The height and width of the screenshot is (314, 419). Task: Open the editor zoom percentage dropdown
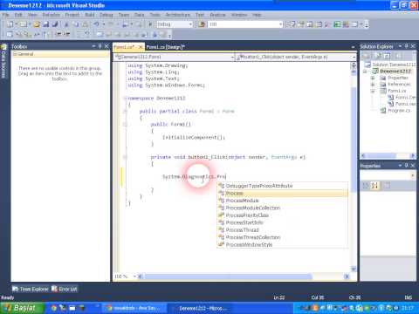click(134, 276)
